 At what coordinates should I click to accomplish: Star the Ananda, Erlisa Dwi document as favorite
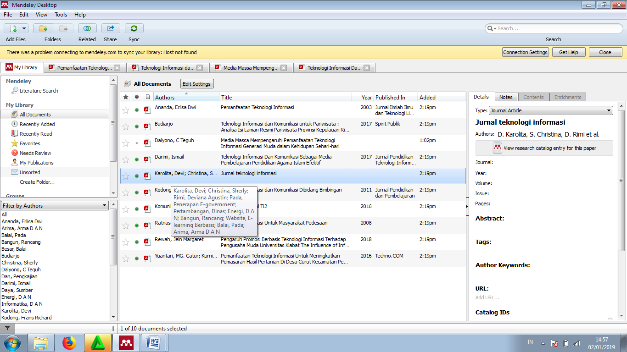pos(126,110)
